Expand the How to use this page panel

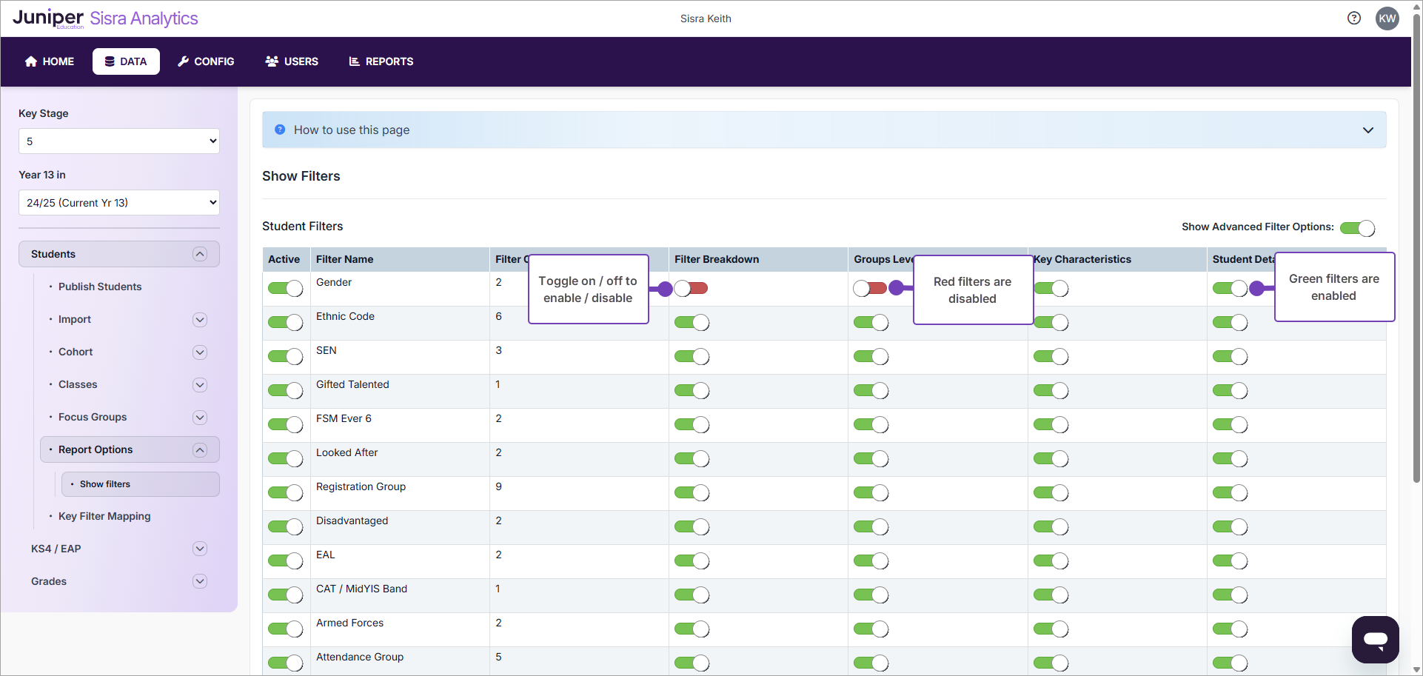pos(1367,130)
